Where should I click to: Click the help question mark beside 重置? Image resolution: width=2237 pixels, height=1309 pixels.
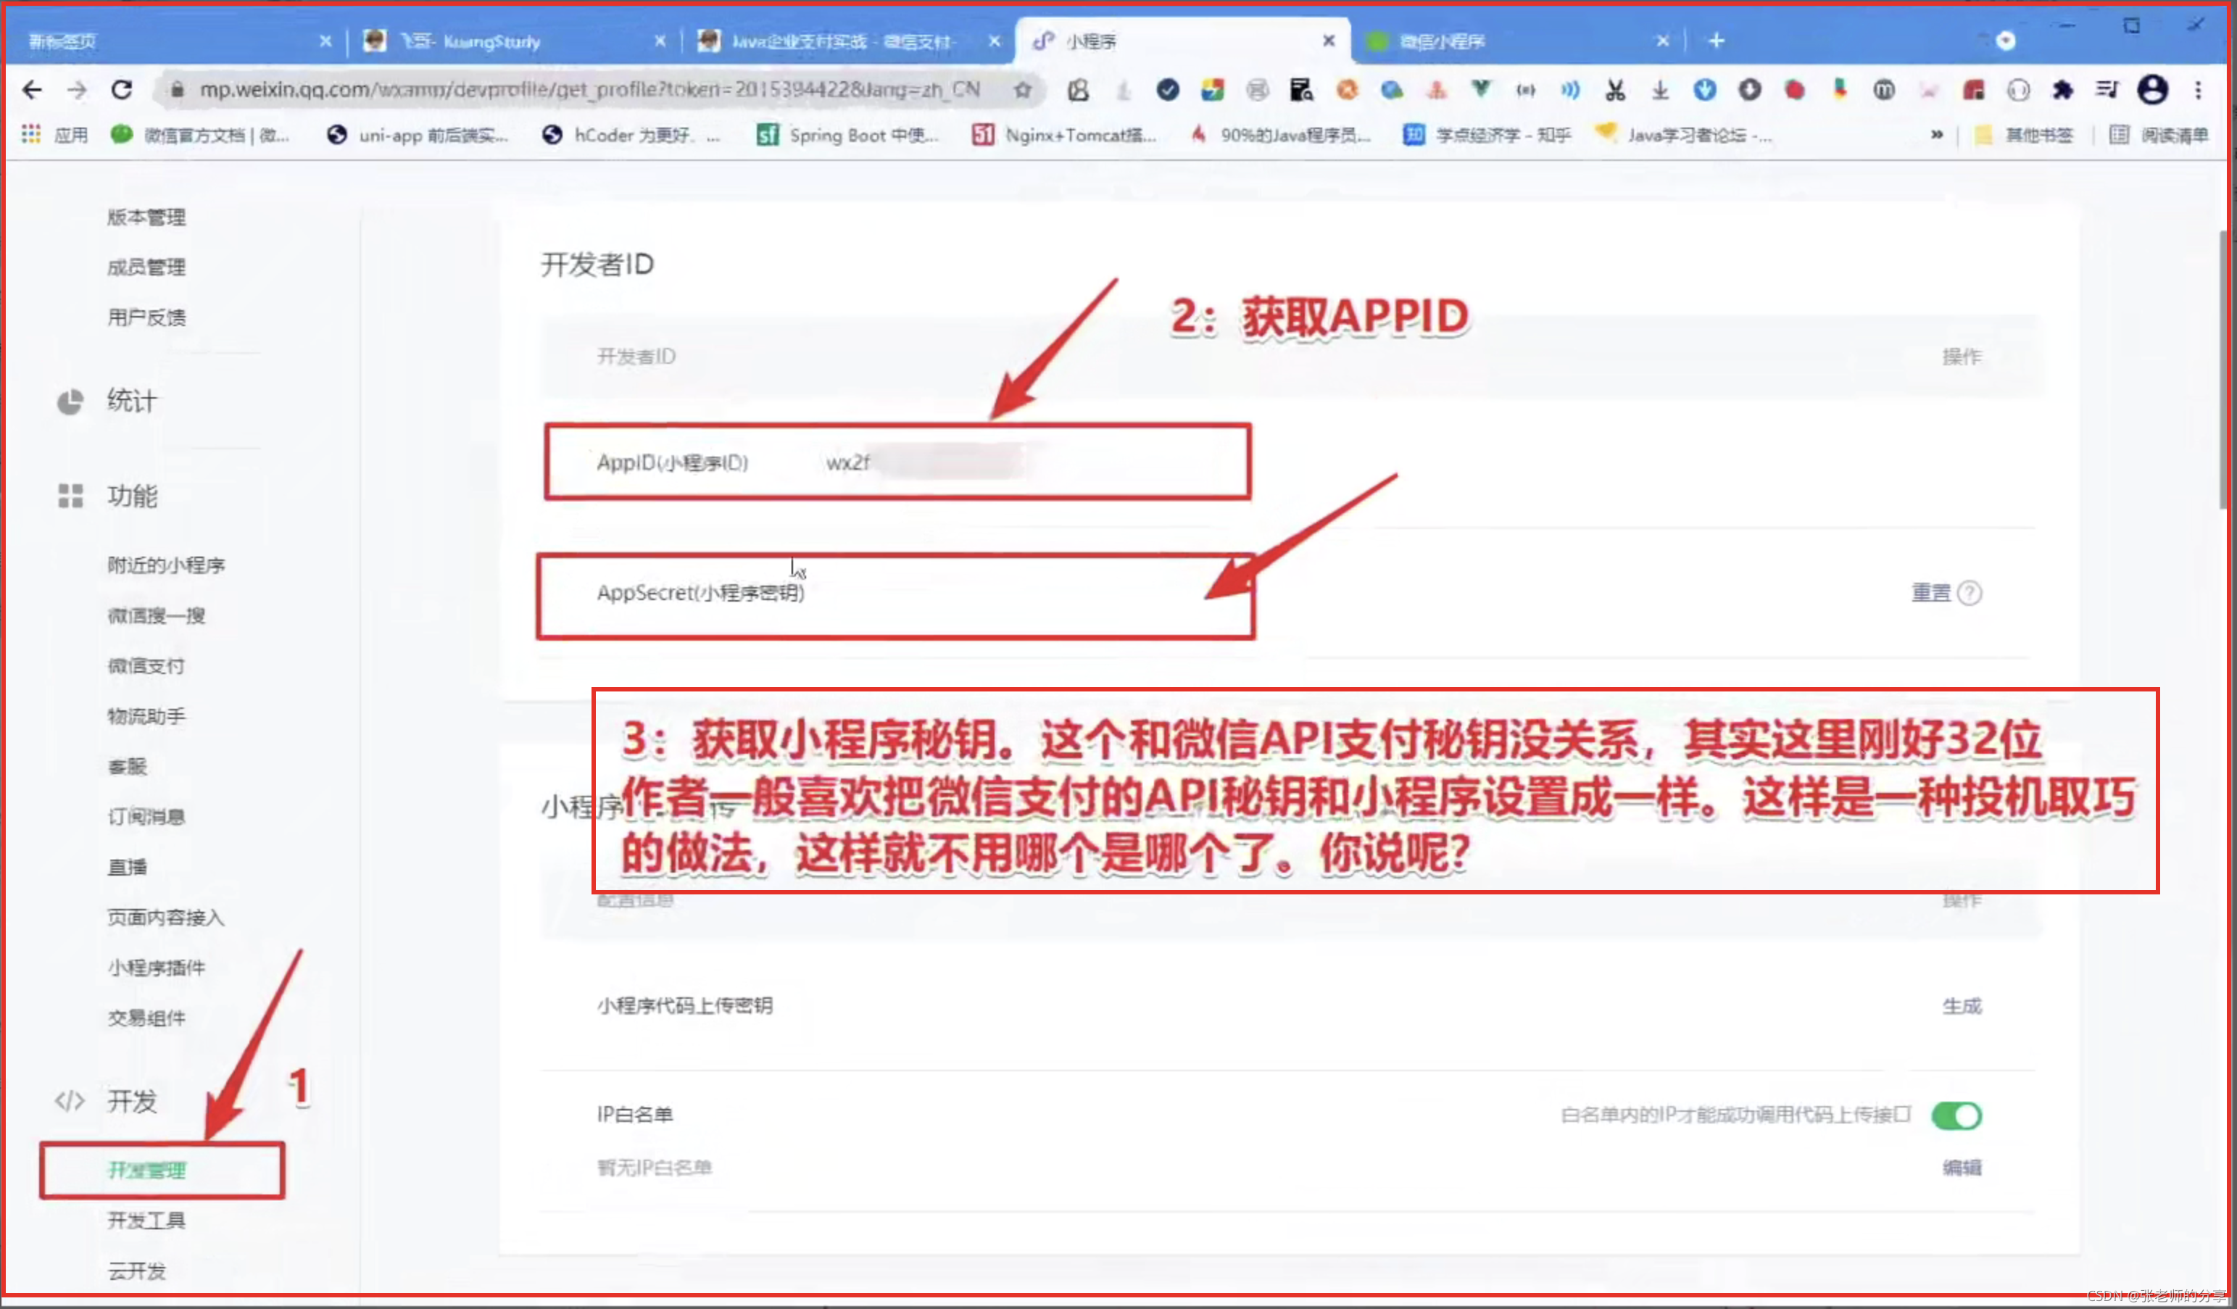click(x=1969, y=593)
